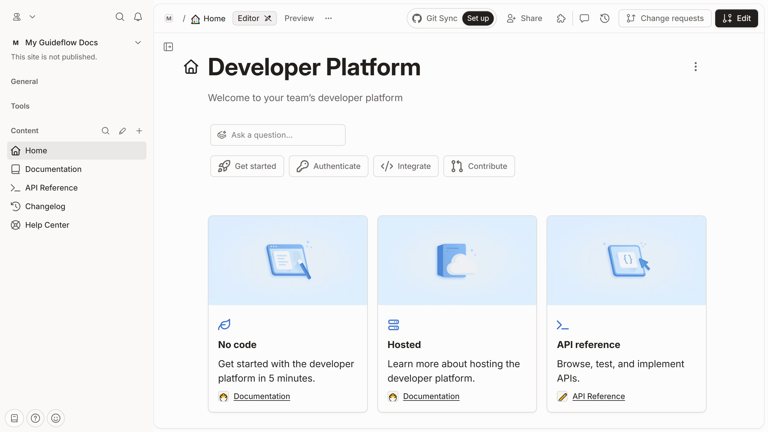The image size is (768, 432).
Task: Click the Welcome description text
Action: [305, 98]
